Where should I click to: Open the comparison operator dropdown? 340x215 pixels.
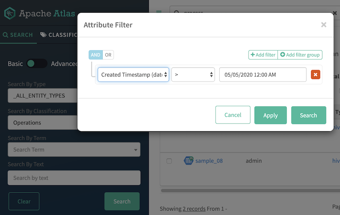point(193,75)
